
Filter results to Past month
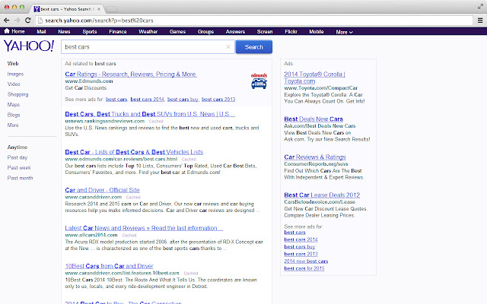(x=21, y=178)
